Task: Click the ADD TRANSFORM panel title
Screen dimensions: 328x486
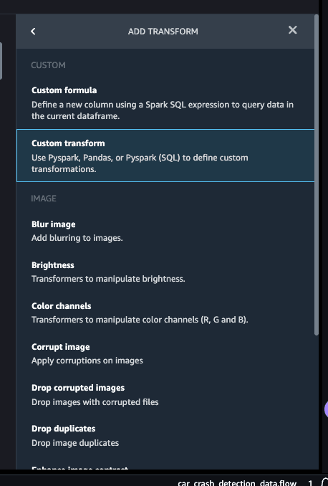Action: click(x=163, y=32)
